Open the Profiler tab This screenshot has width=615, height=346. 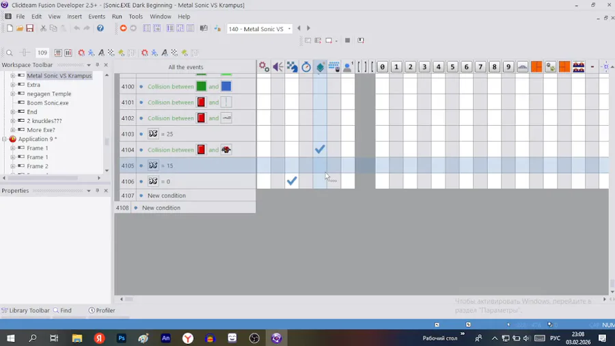tap(102, 310)
